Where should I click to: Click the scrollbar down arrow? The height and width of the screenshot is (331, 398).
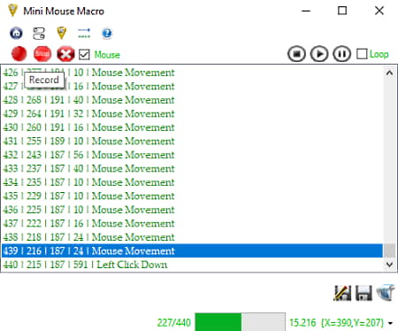(x=389, y=265)
